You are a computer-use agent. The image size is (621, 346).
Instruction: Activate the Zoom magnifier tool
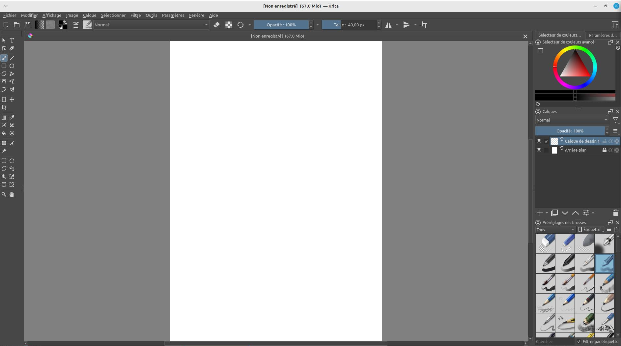coord(4,194)
